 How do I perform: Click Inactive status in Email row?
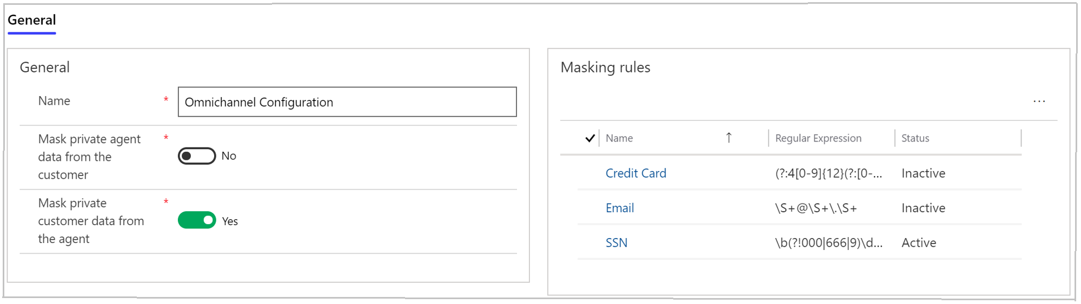click(x=923, y=208)
